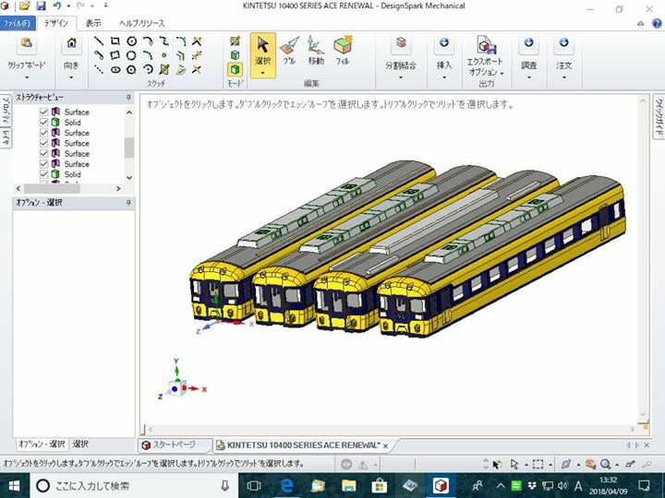665x498 pixels.
Task: Open the Help/Resources ribbon tab
Action: 142,23
